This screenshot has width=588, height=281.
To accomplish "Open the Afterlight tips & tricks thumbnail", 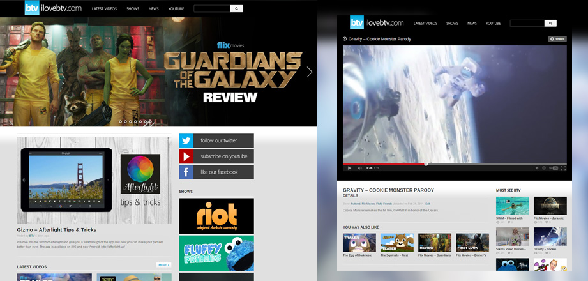I will click(x=94, y=181).
